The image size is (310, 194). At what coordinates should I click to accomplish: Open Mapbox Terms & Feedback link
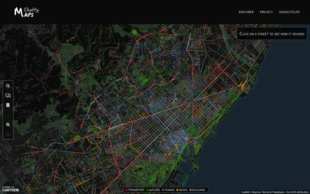click(x=268, y=192)
